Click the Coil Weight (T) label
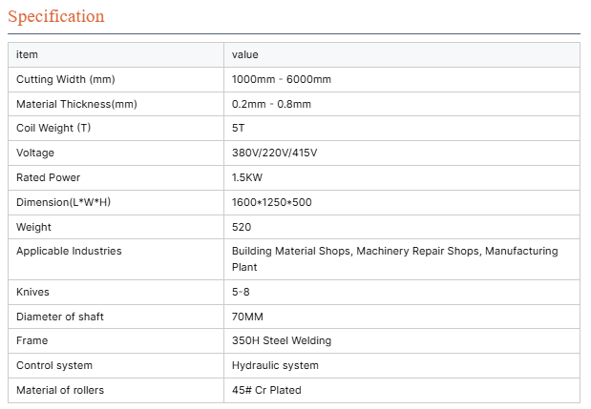The height and width of the screenshot is (409, 591). (x=53, y=129)
